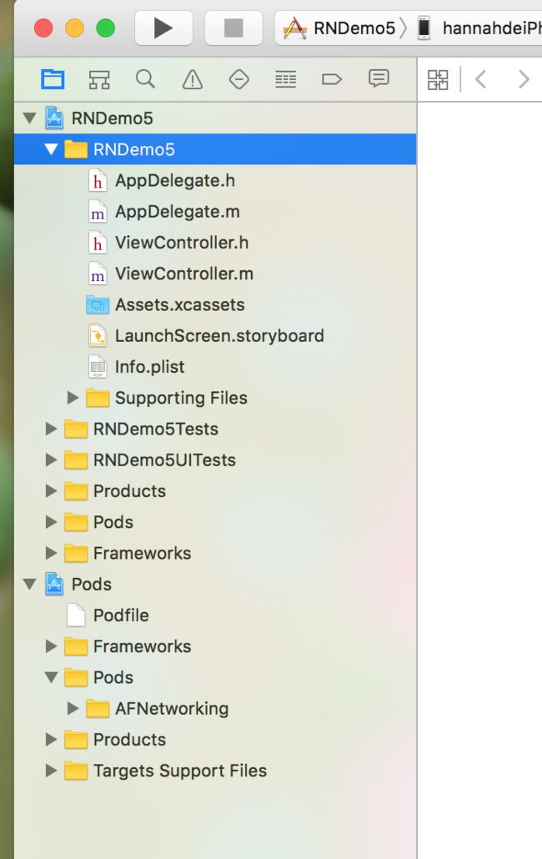
Task: Choose the hannahdeiPhone device destination
Action: pos(480,28)
